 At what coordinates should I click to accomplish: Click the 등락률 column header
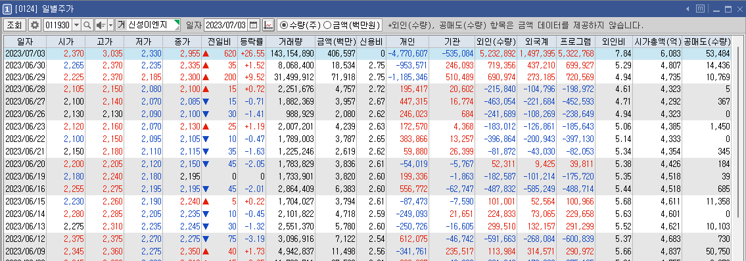[x=252, y=41]
